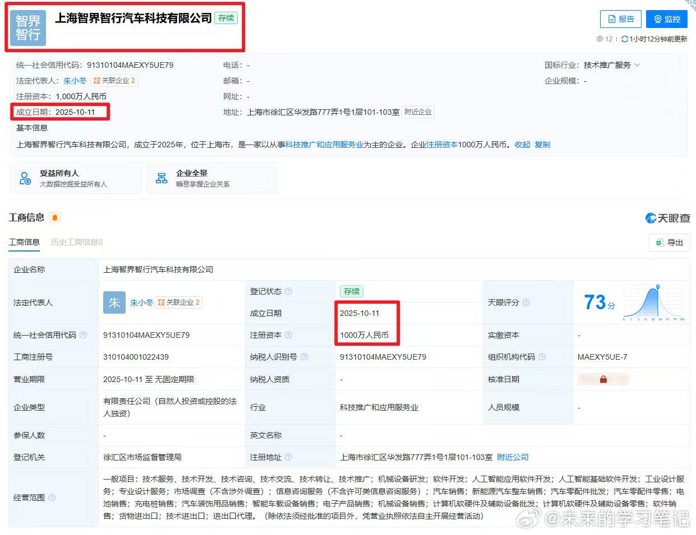This screenshot has width=696, height=535.
Task: Click help icon beside 登记状态
Action: coord(288,291)
